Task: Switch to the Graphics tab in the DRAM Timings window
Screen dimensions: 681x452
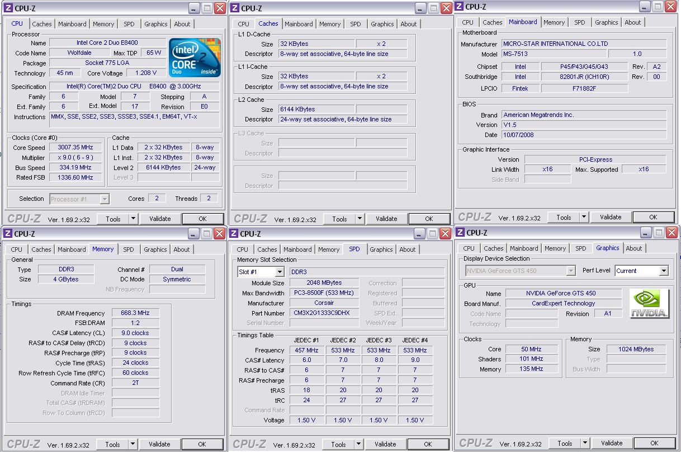Action: coord(155,249)
